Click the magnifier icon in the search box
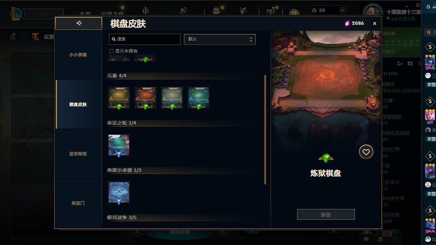 (114, 39)
